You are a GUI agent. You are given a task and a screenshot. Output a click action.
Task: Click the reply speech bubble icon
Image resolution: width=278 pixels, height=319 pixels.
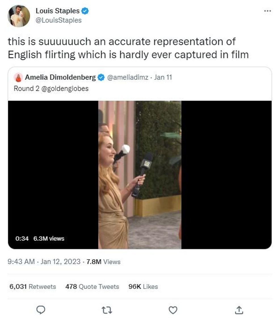click(x=41, y=310)
